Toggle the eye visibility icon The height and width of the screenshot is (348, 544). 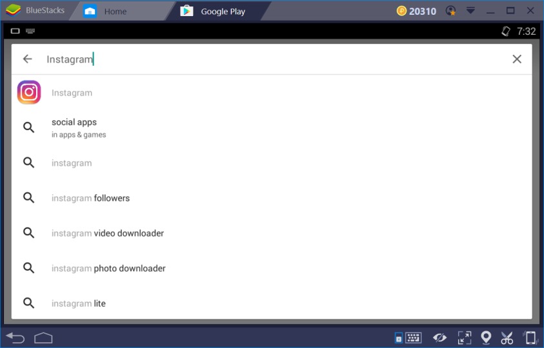(439, 338)
